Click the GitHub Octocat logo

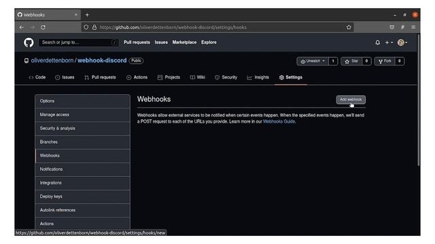[x=29, y=43]
